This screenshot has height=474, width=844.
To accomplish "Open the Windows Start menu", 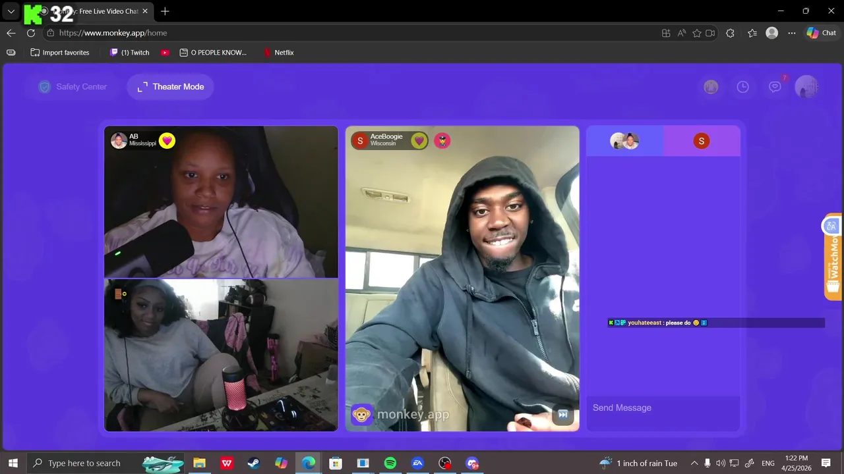I will (x=13, y=463).
